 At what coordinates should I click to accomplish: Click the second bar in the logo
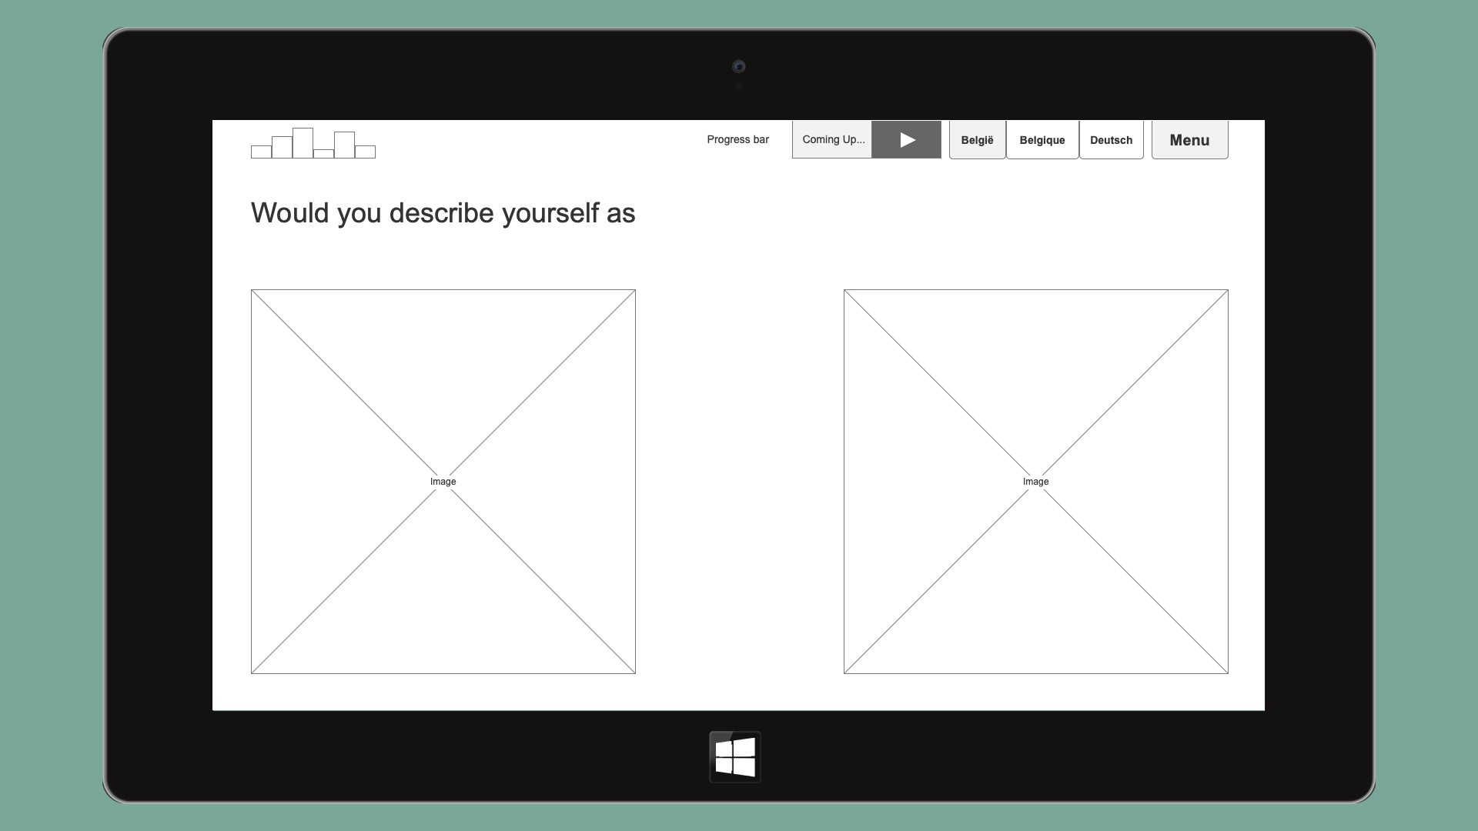[282, 148]
